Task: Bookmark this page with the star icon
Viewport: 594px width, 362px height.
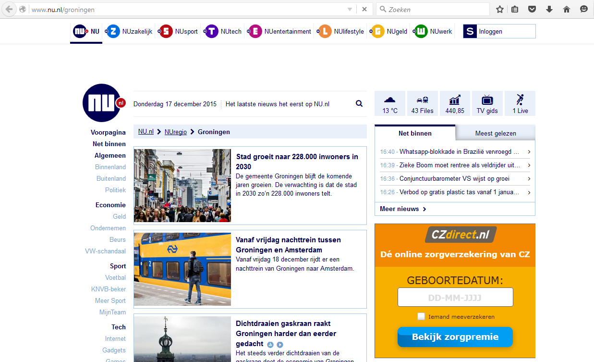Action: click(499, 9)
